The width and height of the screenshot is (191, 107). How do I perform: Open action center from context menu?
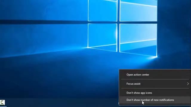[x=155, y=75]
